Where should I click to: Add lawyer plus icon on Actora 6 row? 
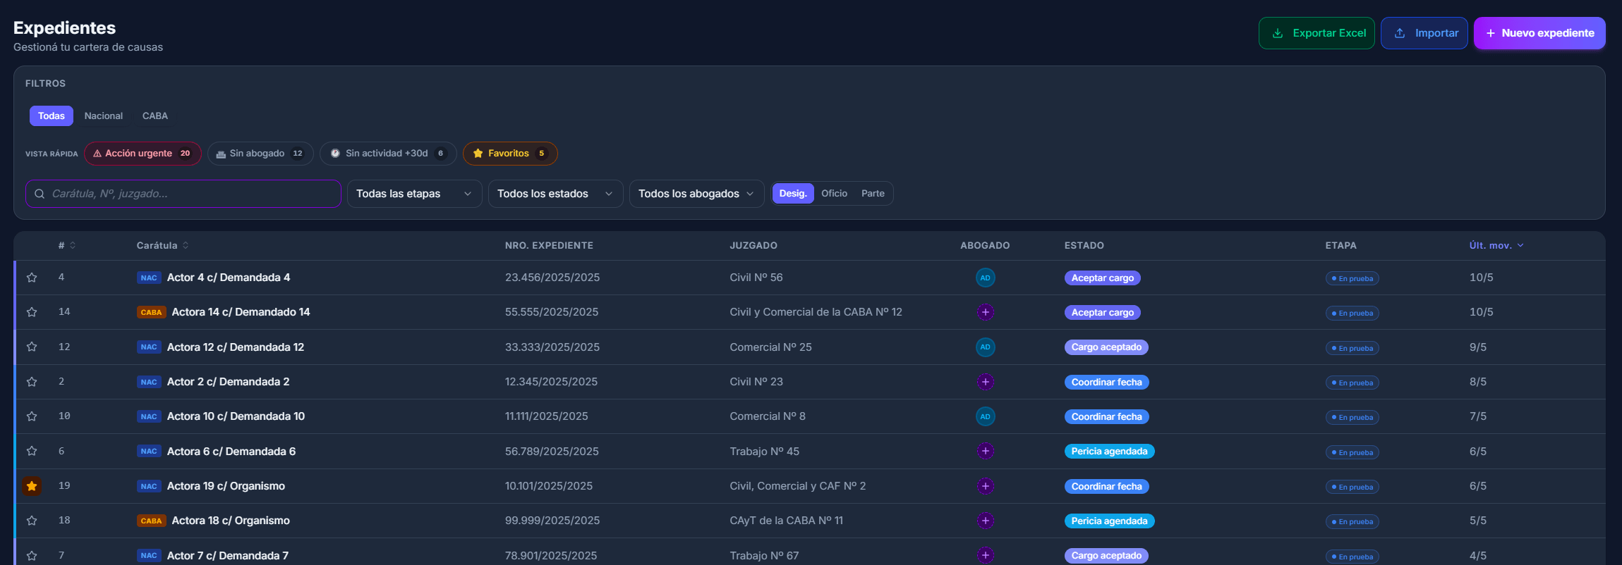click(x=986, y=451)
